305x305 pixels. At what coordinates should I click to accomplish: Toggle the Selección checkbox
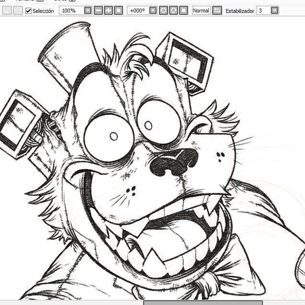click(28, 11)
